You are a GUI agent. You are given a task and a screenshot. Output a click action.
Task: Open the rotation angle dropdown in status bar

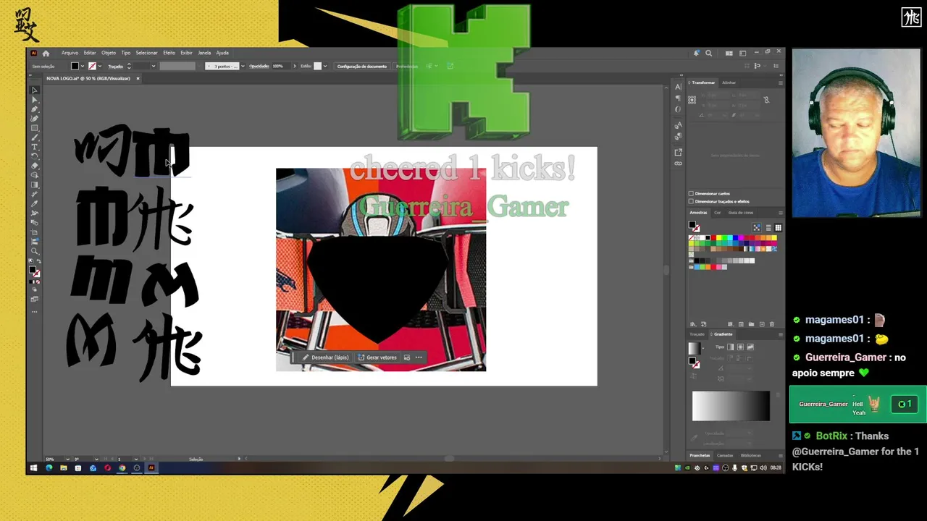point(96,459)
